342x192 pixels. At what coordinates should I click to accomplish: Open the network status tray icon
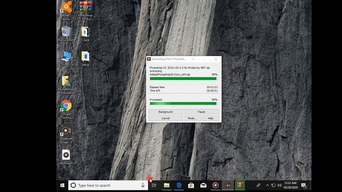[274, 185]
